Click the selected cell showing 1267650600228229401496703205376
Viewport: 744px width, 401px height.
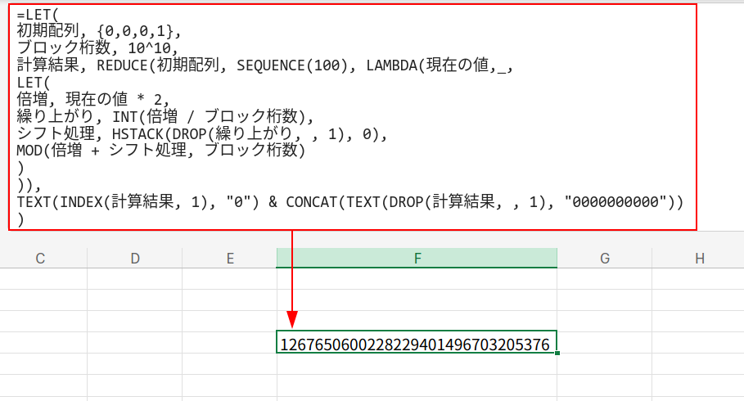point(417,343)
